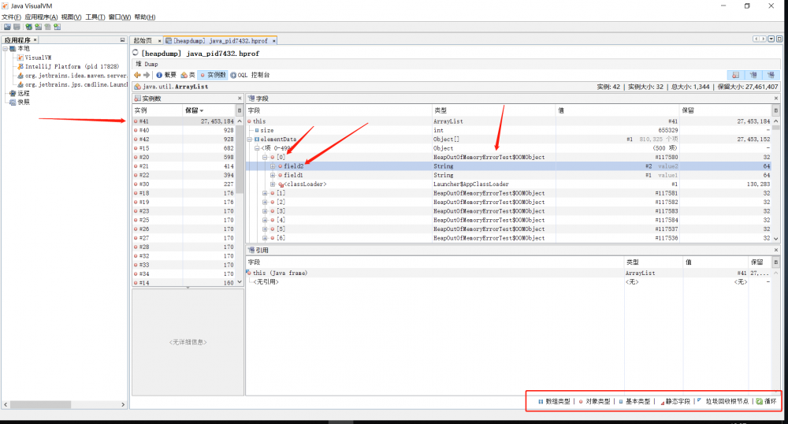Go back with the left arrow in heap toolbar
Viewport: 788px width, 424px height.
pos(137,75)
